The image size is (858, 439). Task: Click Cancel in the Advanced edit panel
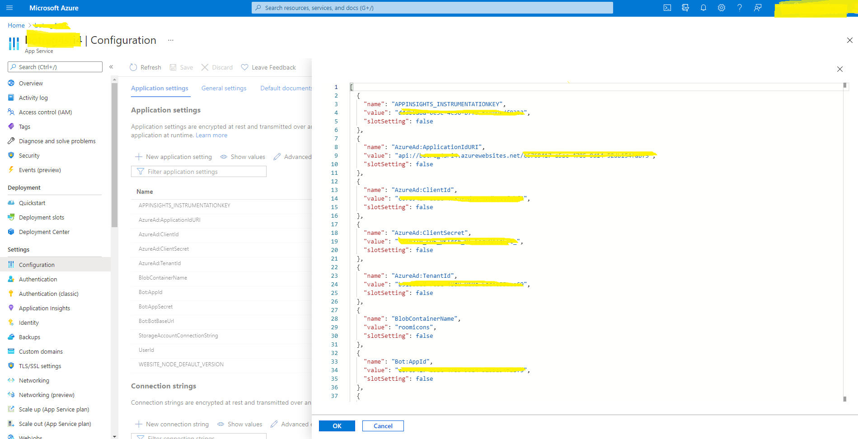(383, 426)
